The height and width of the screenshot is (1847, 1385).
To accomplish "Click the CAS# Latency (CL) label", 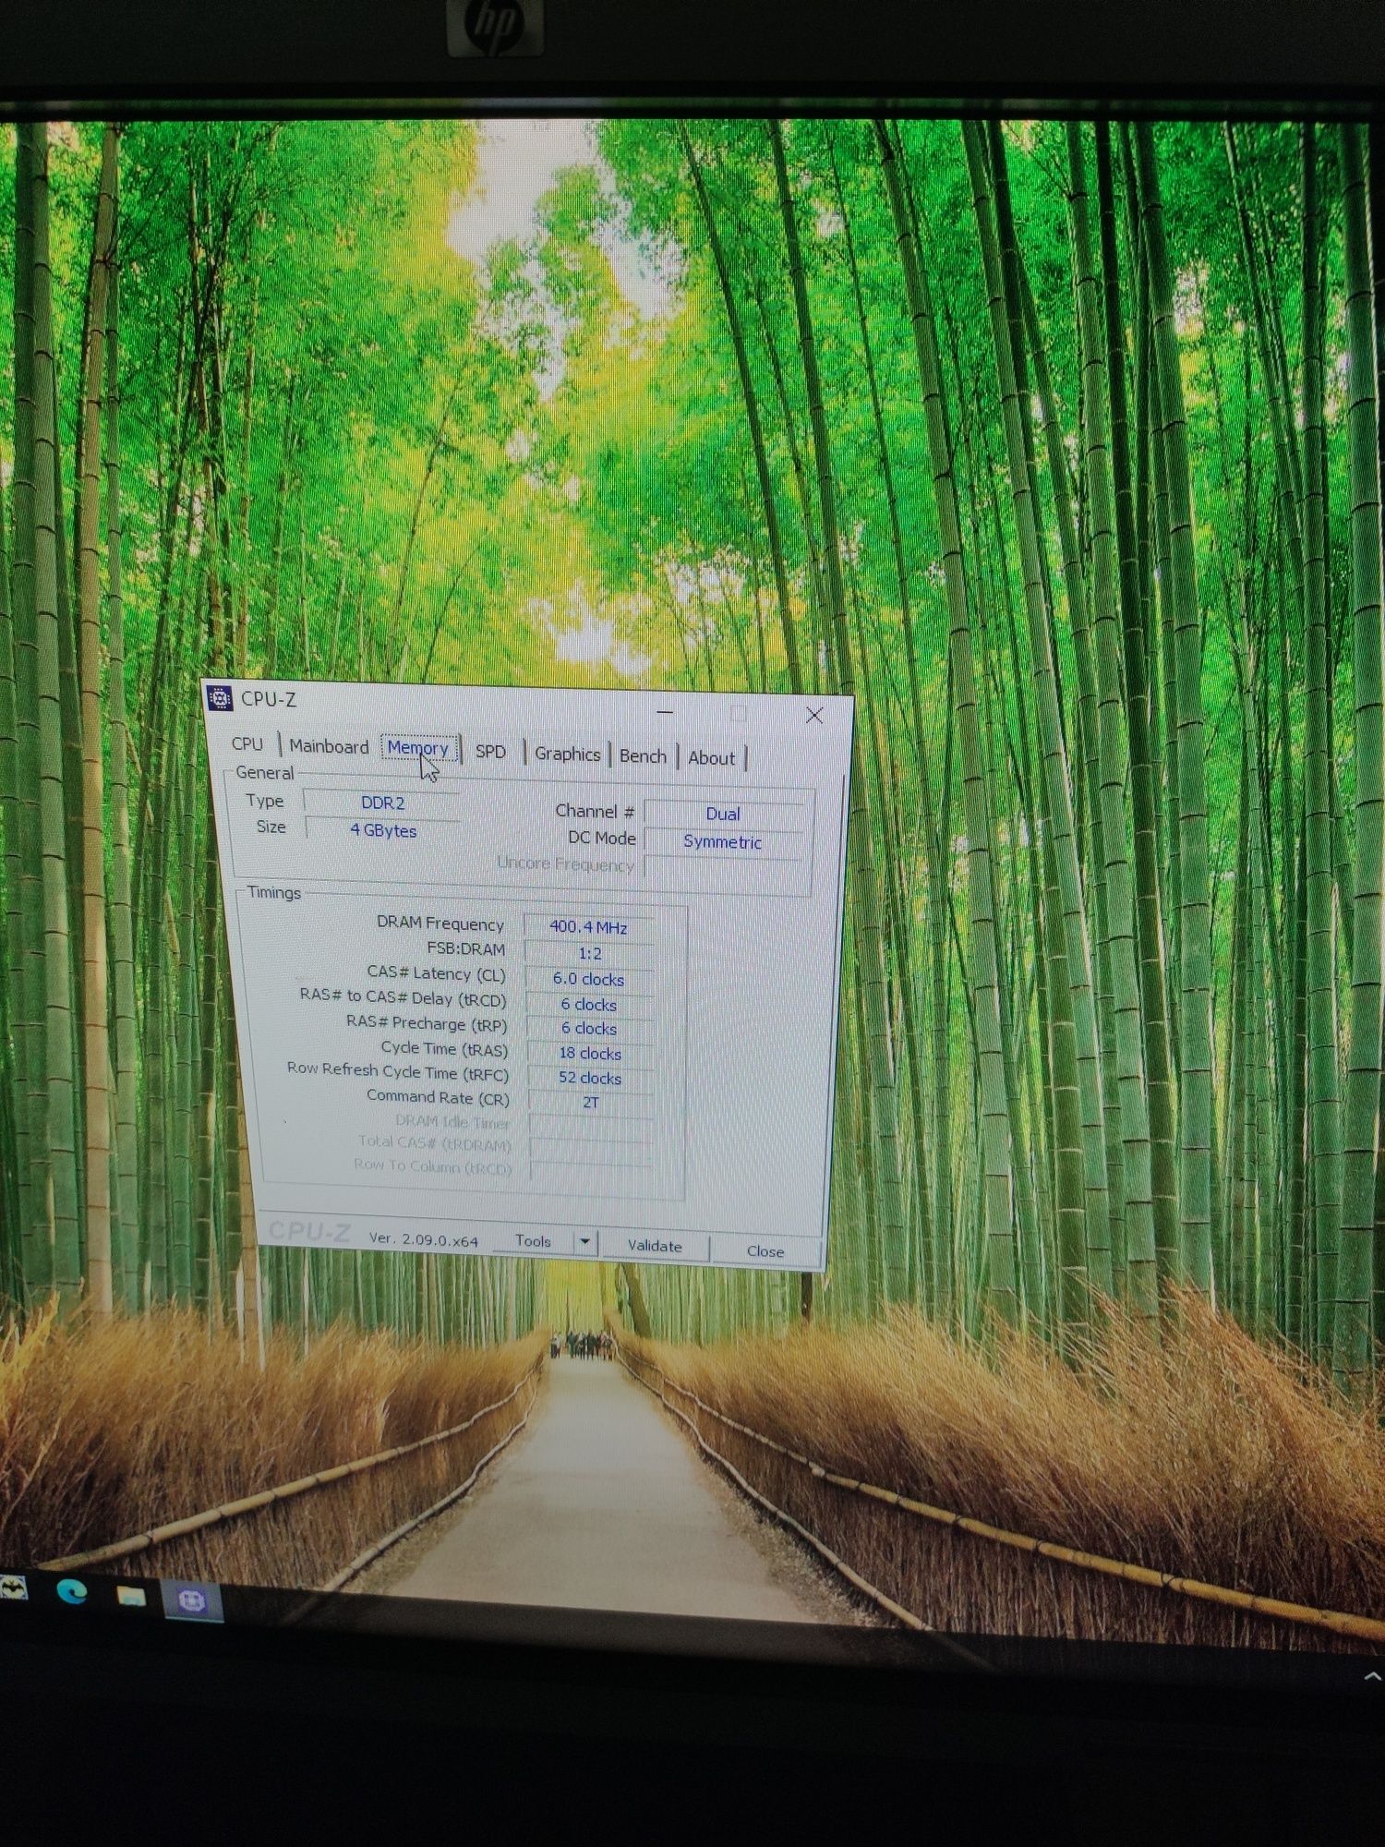I will pyautogui.click(x=436, y=972).
